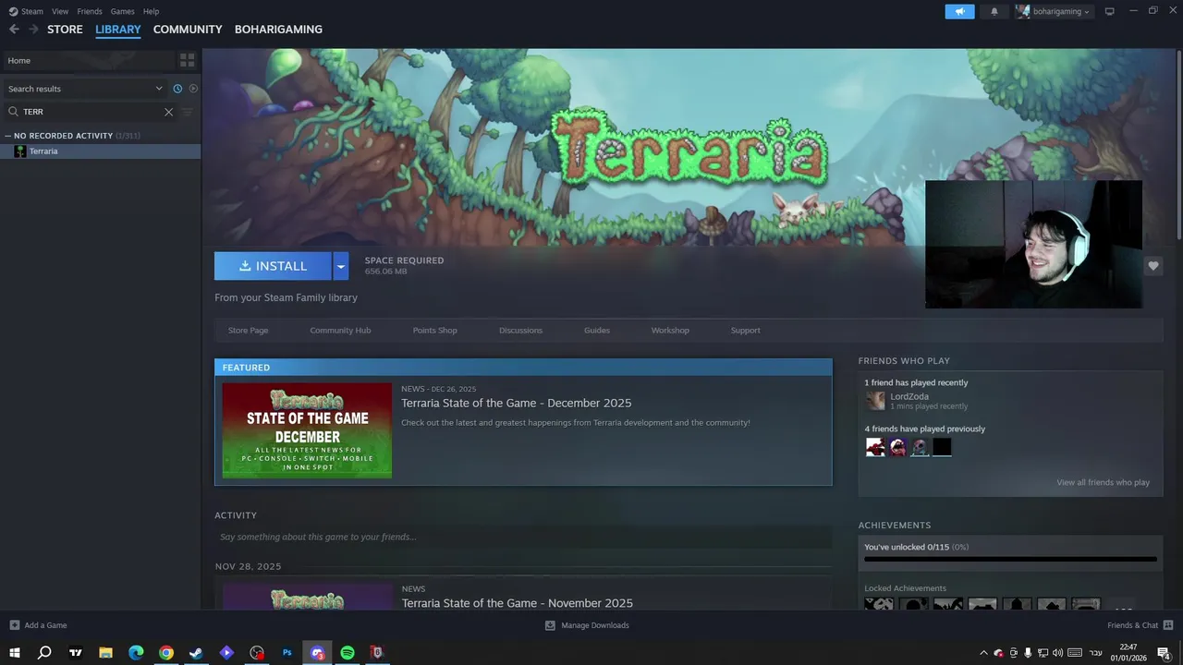Open Windows taskbar search
The width and height of the screenshot is (1183, 665).
[x=44, y=652]
